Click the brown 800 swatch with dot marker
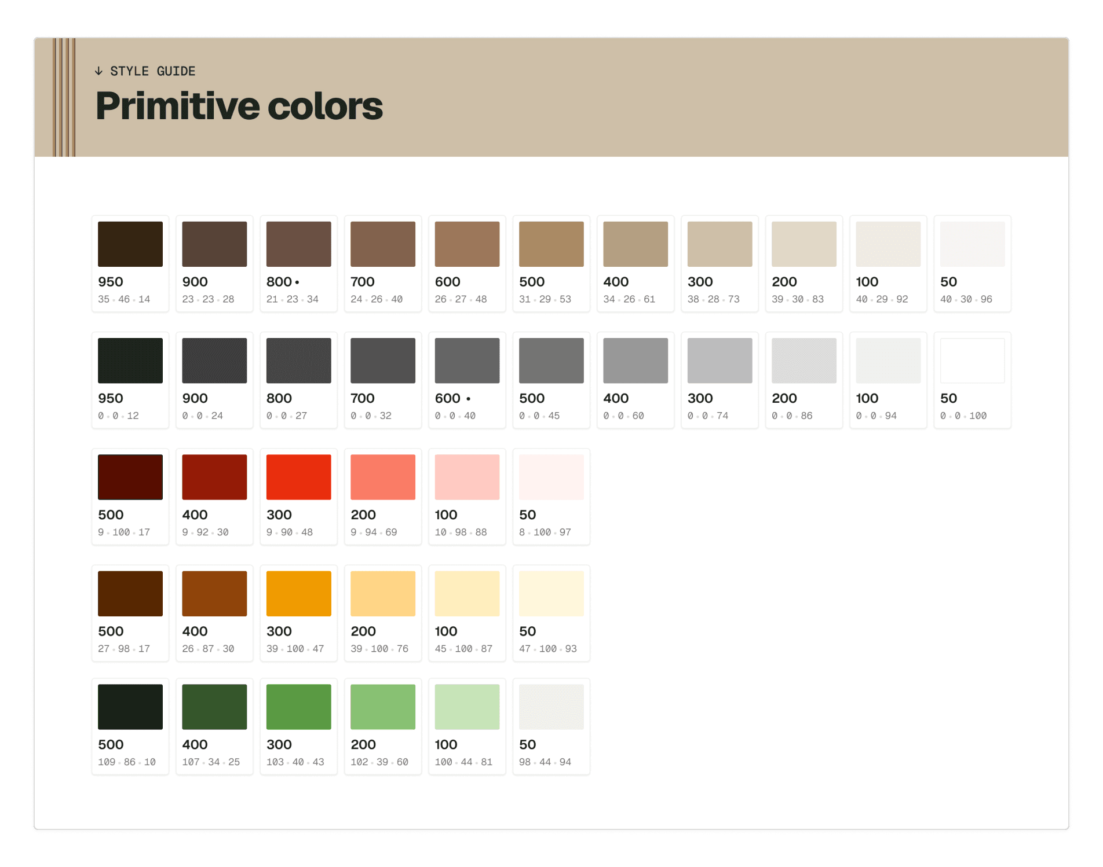This screenshot has width=1103, height=867. click(298, 244)
